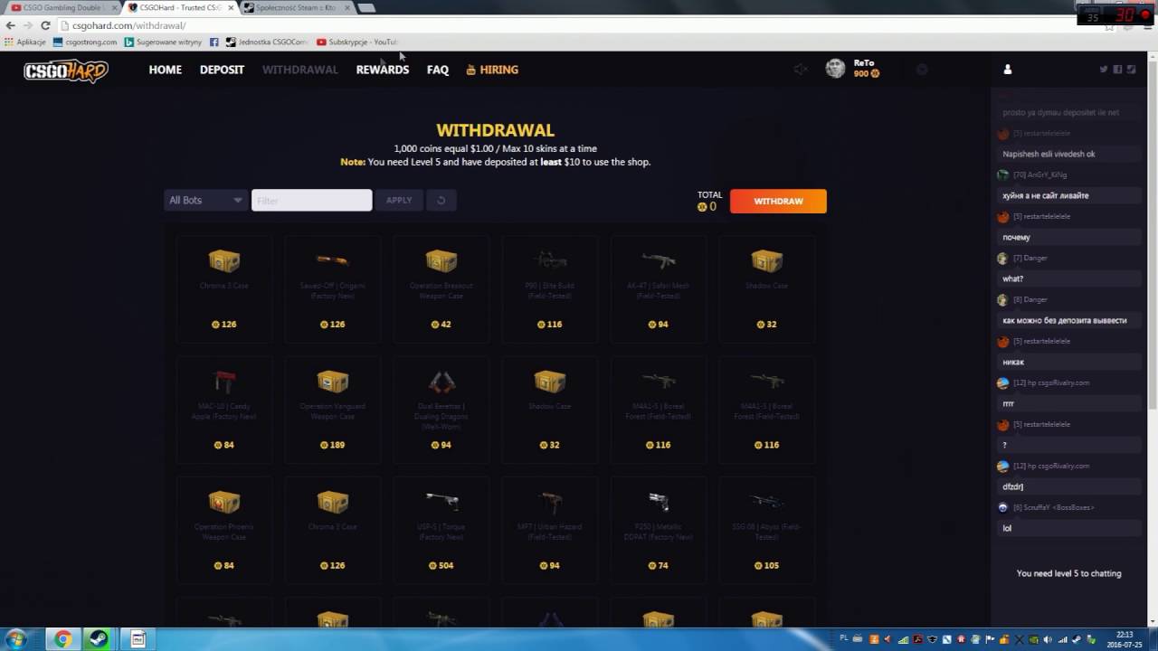Select Operation Phoenix Weapon Case
The height and width of the screenshot is (651, 1158).
point(224,530)
